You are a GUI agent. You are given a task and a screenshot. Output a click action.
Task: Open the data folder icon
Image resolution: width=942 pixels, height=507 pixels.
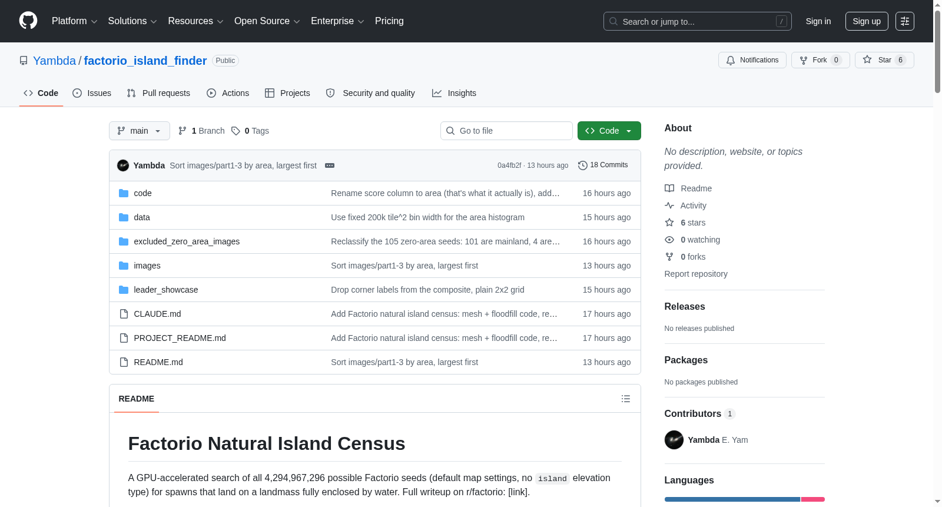[x=124, y=217]
